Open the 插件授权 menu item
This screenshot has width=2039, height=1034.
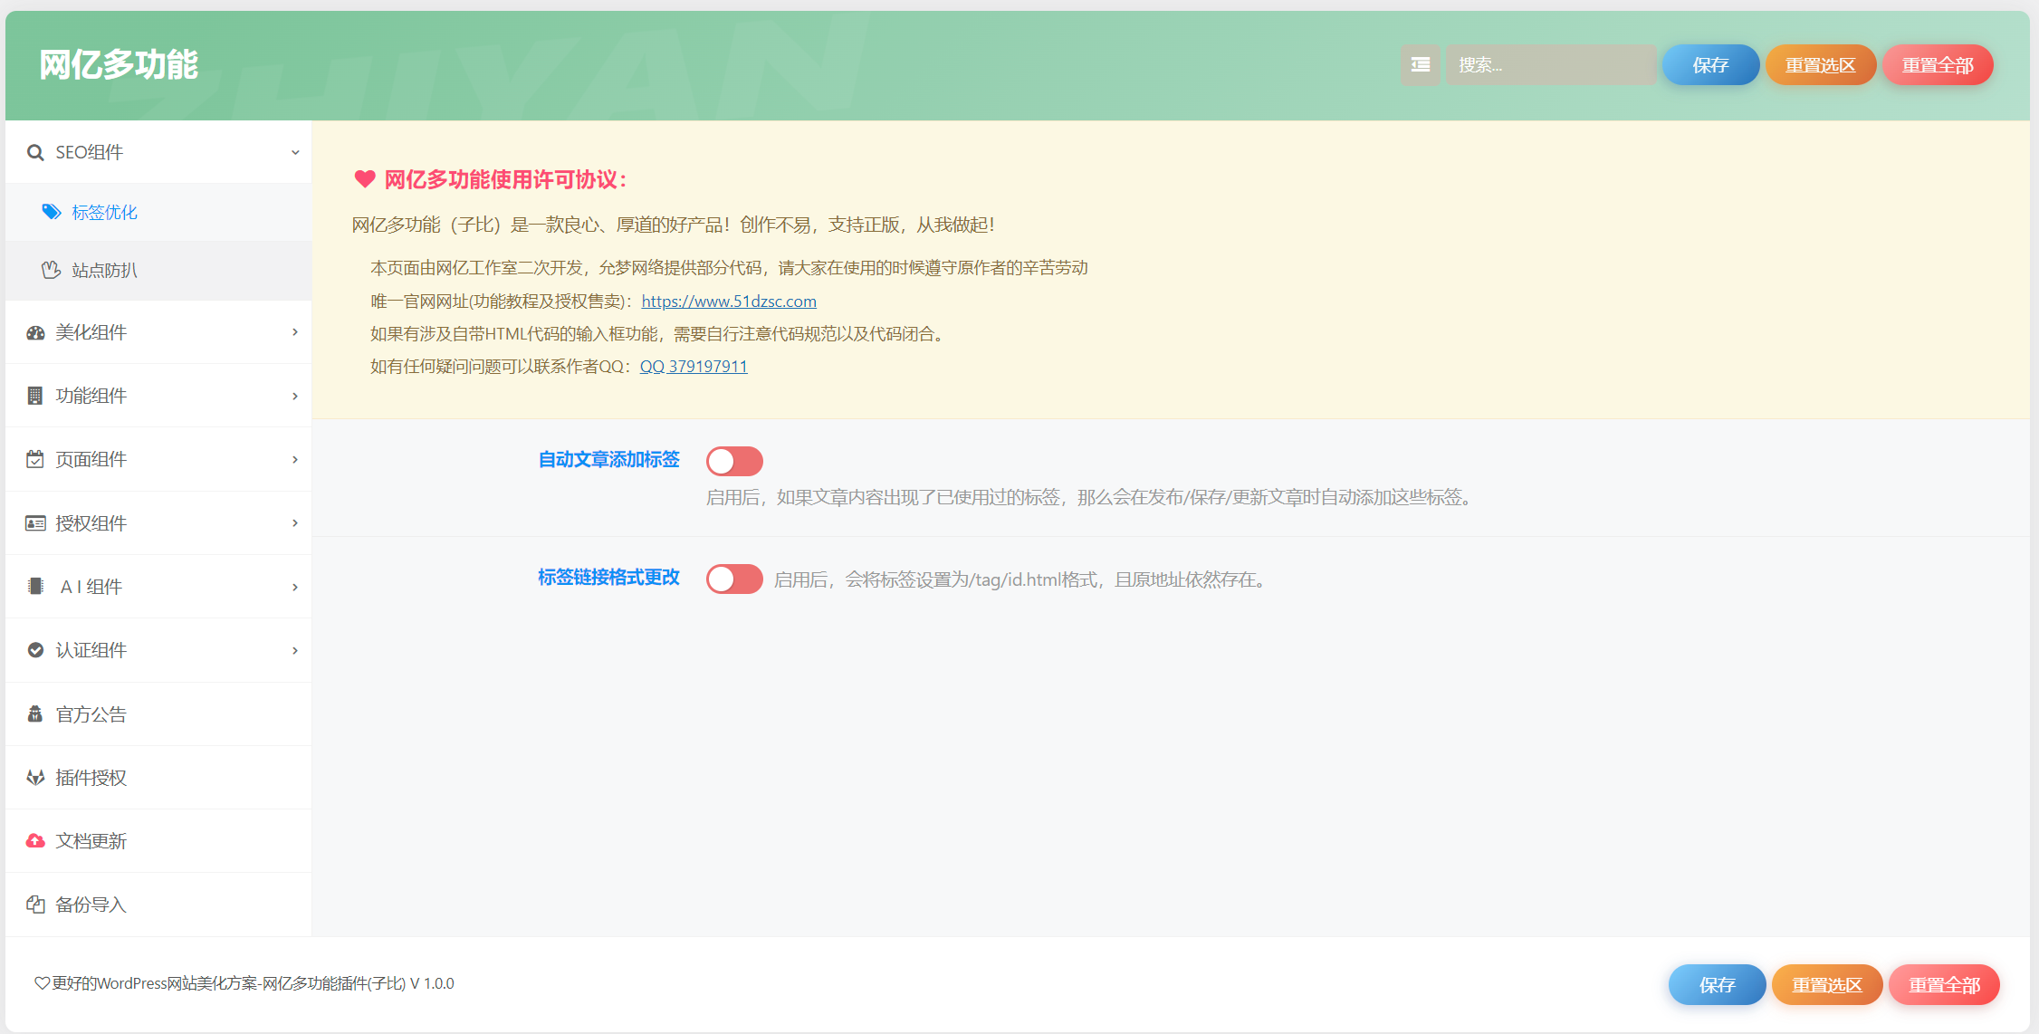click(91, 778)
